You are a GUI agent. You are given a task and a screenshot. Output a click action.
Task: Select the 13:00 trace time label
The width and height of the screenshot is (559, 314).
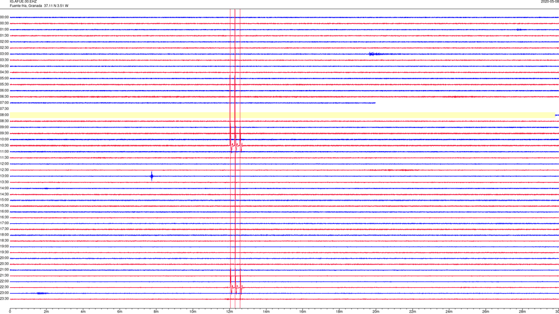(x=4, y=176)
